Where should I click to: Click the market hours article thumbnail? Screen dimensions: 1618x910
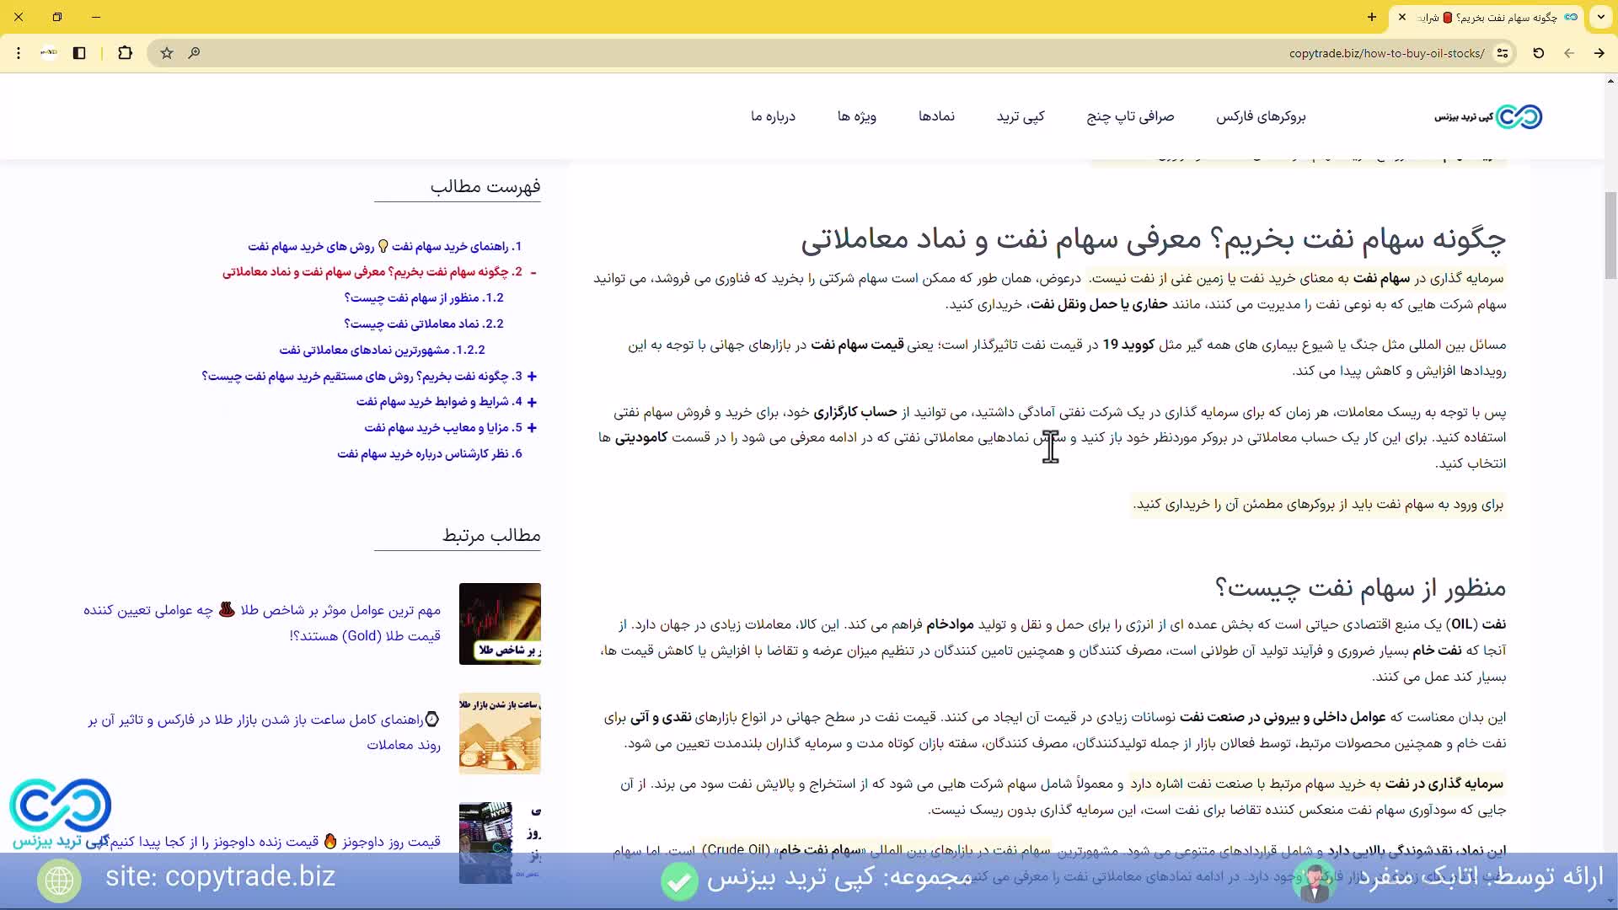click(x=500, y=733)
